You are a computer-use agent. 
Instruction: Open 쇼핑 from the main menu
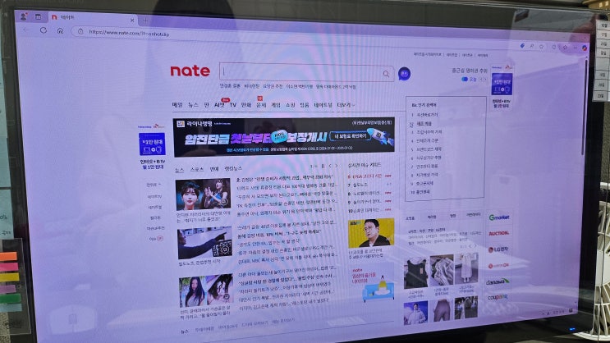290,105
